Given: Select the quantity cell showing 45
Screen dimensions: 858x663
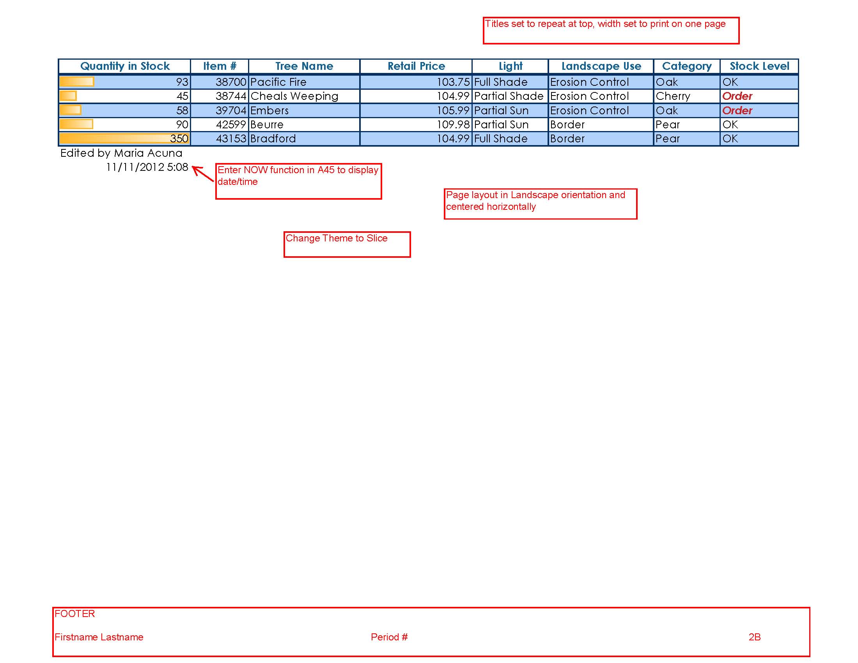Looking at the screenshot, I should point(124,96).
